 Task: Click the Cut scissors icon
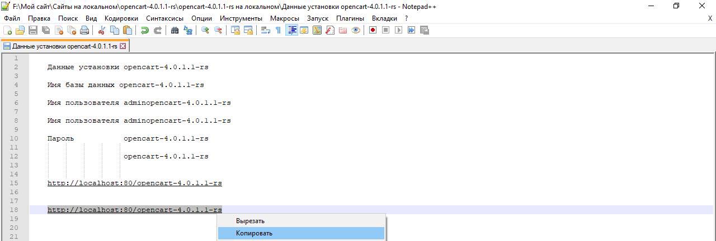[x=102, y=30]
